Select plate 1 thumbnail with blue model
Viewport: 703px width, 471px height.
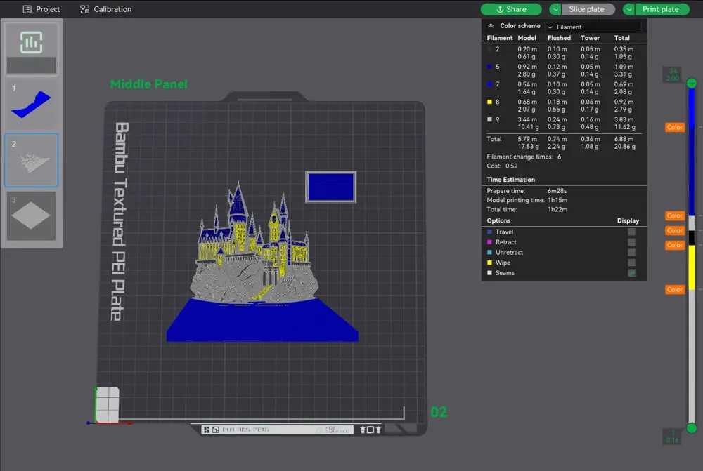32,105
